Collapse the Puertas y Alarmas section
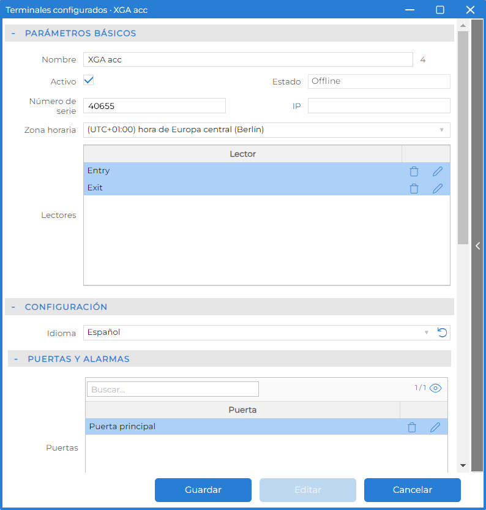The height and width of the screenshot is (510, 486). point(16,359)
